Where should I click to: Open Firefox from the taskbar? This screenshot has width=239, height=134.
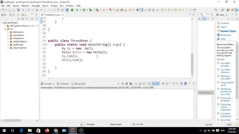pos(47,131)
